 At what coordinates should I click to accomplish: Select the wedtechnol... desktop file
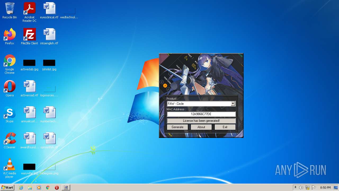tap(69, 13)
